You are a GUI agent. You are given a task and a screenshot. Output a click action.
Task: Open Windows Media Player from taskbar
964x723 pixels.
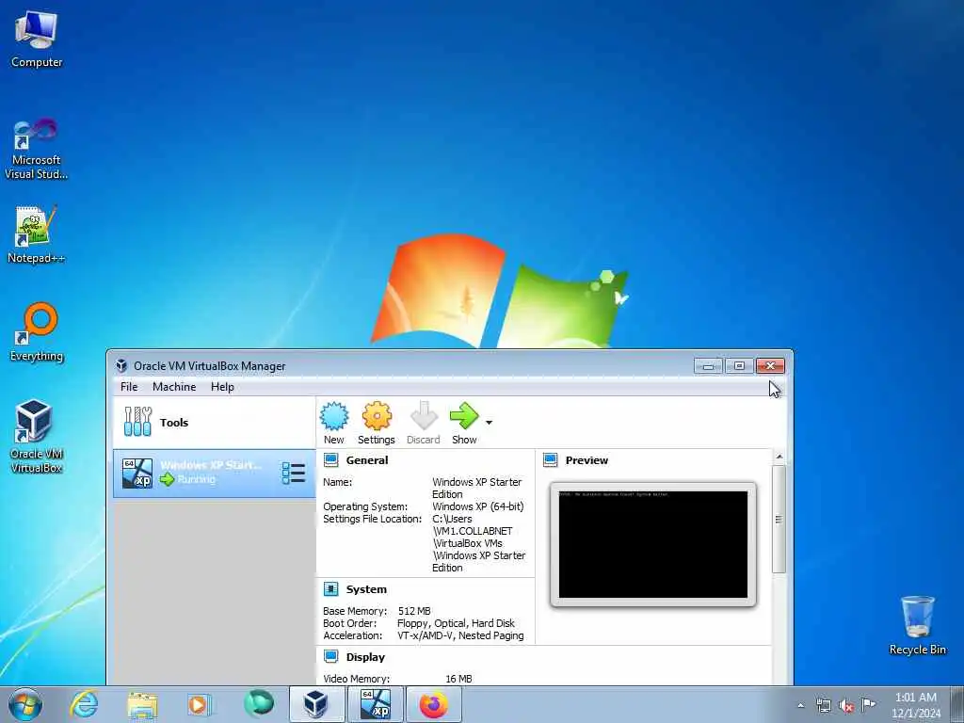199,704
